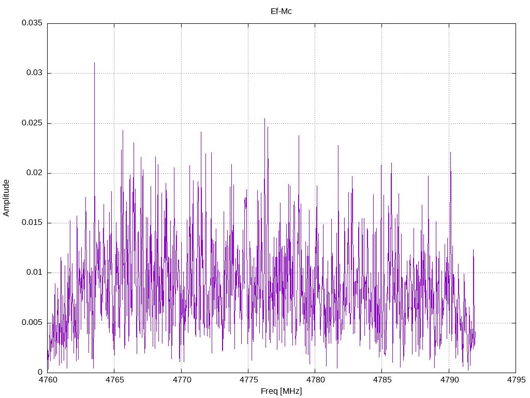Click the x-axis tick label 4775
This screenshot has width=530, height=398.
[248, 380]
